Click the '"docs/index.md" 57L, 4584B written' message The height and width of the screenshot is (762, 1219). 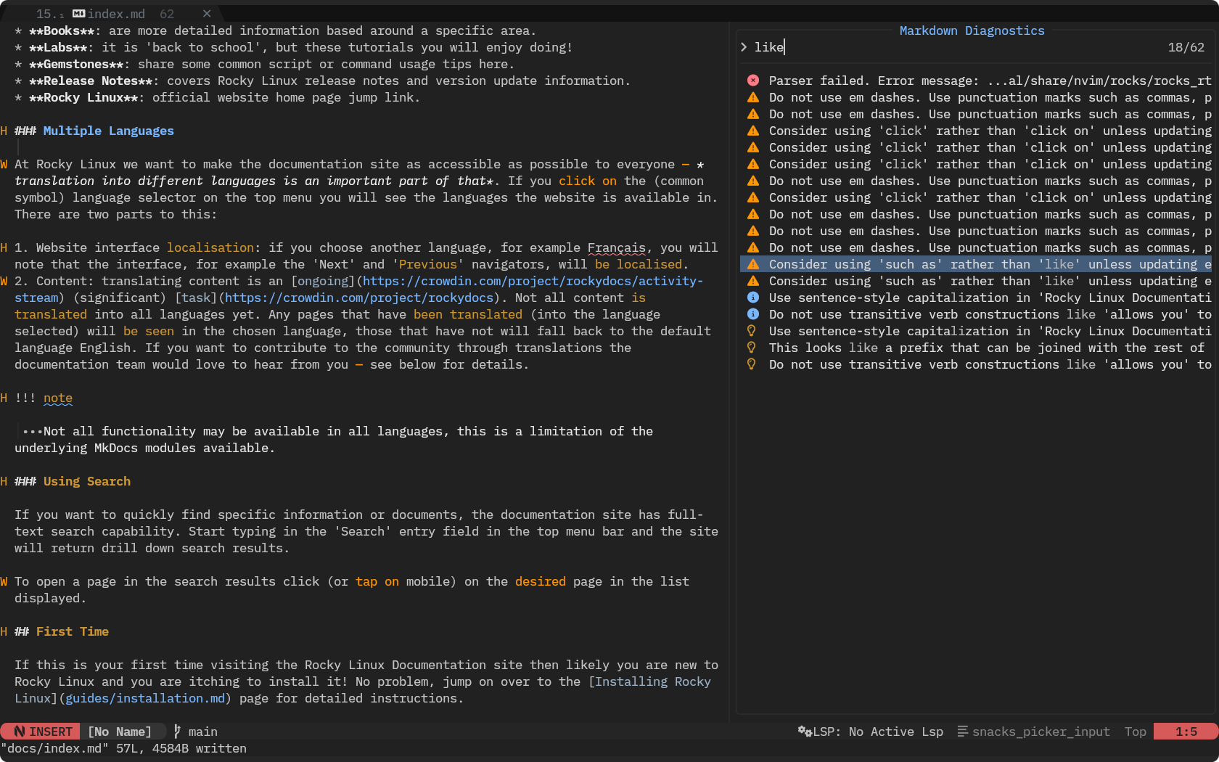(x=123, y=748)
